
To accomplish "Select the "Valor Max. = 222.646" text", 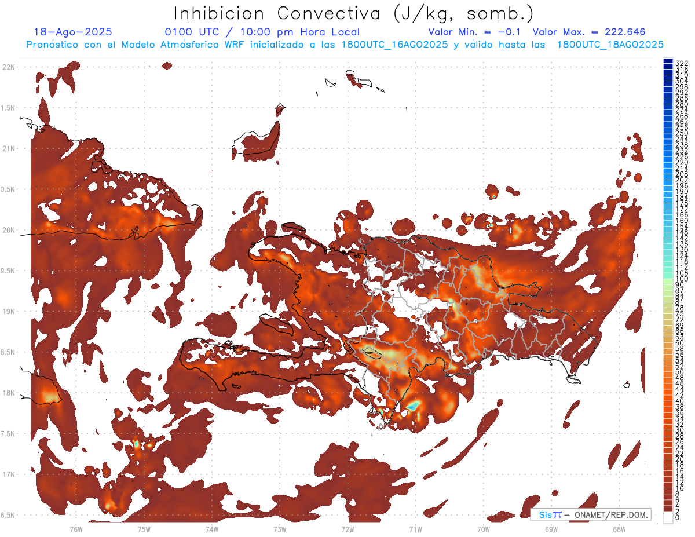I will pyautogui.click(x=589, y=32).
